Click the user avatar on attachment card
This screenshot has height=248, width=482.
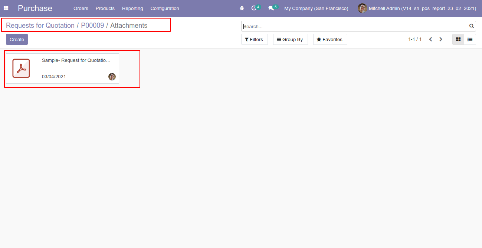click(x=112, y=77)
